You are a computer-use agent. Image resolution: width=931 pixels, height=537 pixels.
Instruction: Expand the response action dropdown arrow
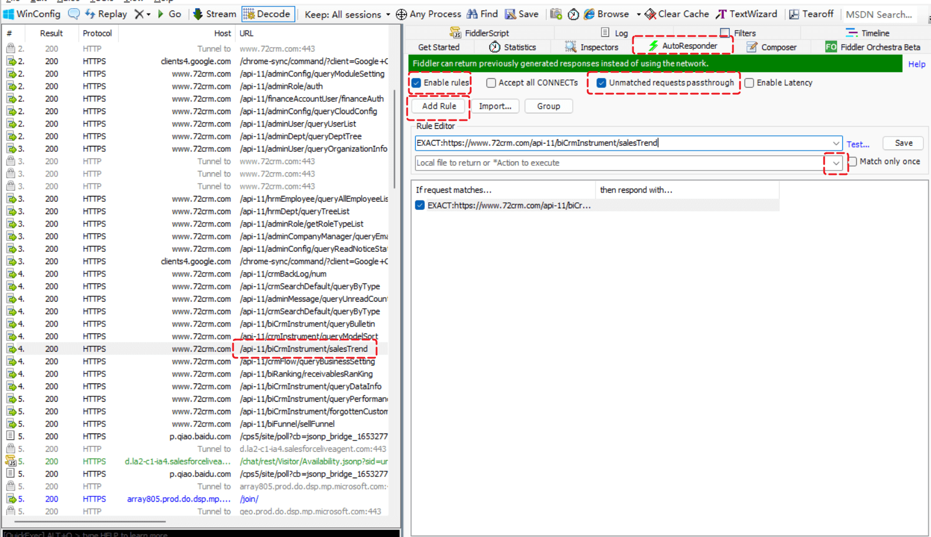click(x=836, y=163)
